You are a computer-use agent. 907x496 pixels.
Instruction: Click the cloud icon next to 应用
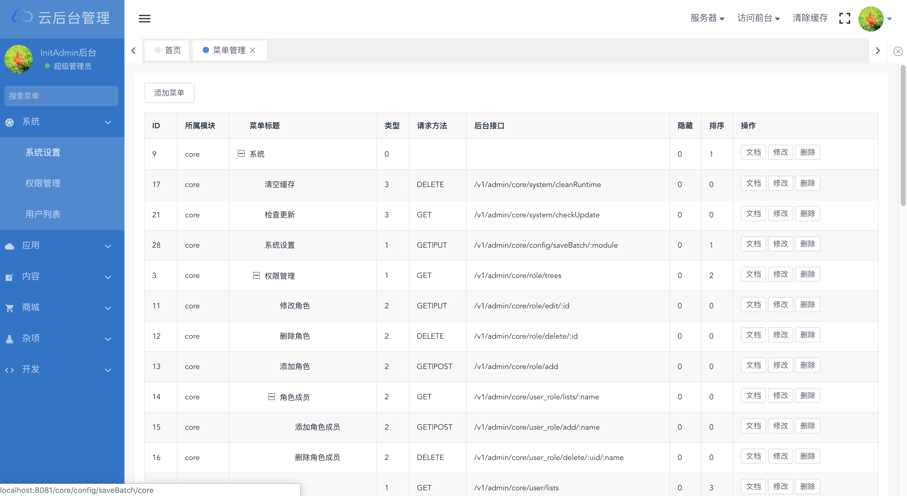click(x=9, y=246)
